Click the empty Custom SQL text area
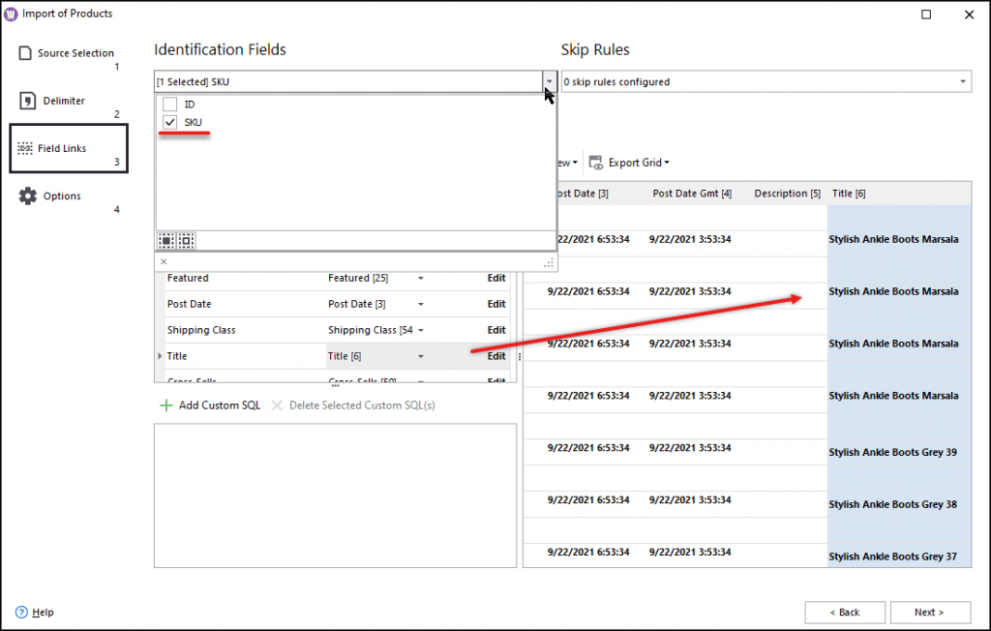The height and width of the screenshot is (631, 991). (x=335, y=494)
